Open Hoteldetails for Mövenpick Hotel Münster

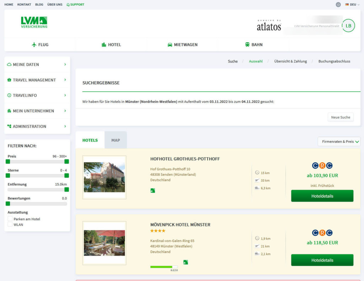pos(322,260)
